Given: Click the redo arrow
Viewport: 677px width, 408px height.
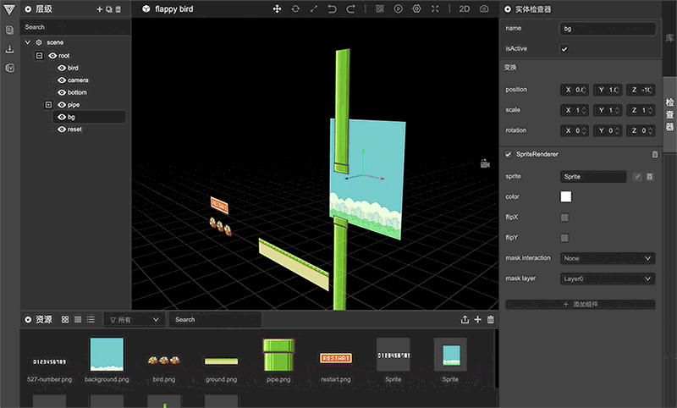Looking at the screenshot, I should tap(350, 9).
